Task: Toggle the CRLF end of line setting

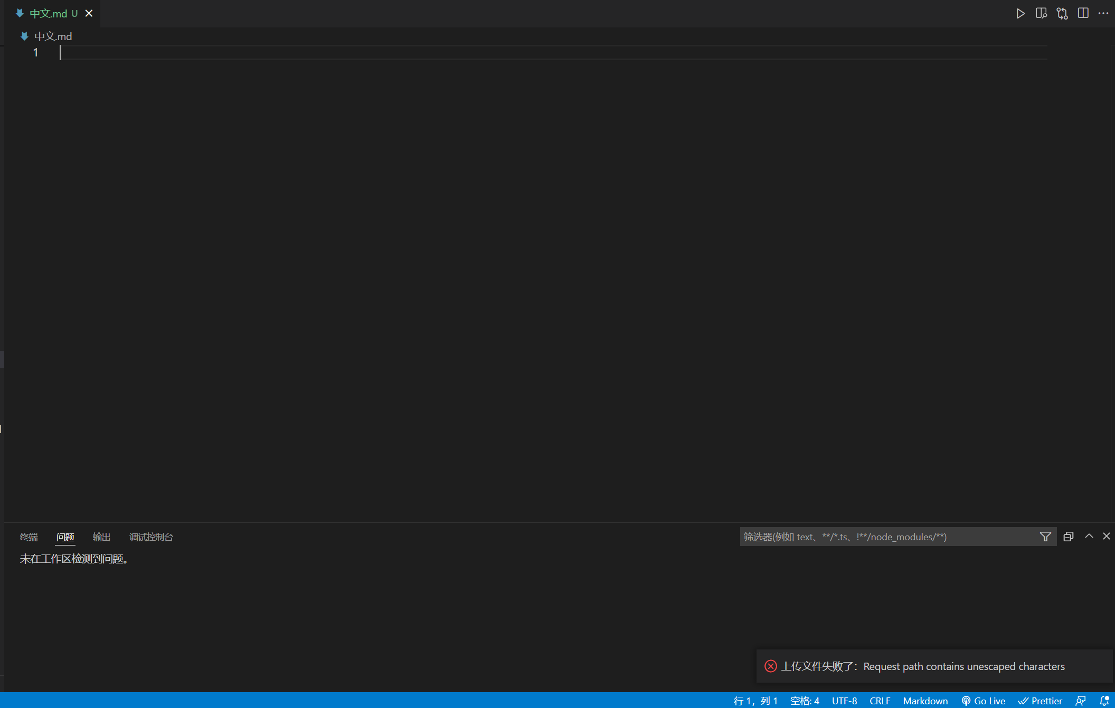Action: coord(880,701)
